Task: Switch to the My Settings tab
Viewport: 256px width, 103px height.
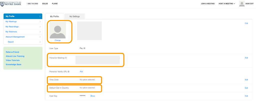Action: click(x=74, y=16)
